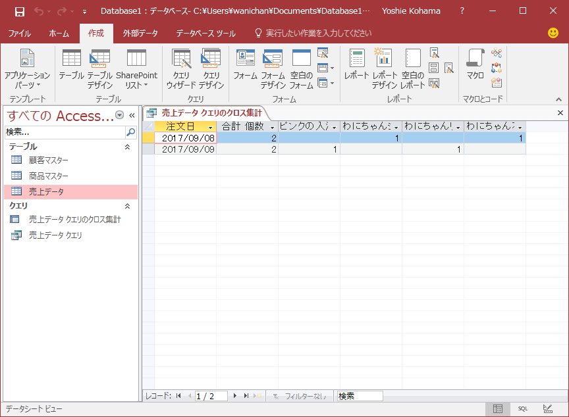Switch to the ホーム ribbon tab

(x=59, y=33)
